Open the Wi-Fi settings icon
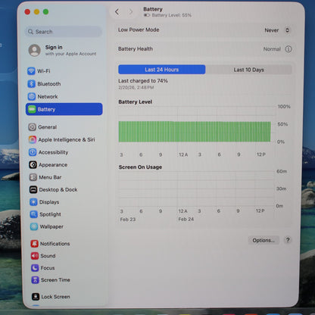This screenshot has width=315, height=315. point(31,71)
